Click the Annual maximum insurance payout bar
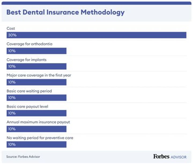 pyautogui.click(x=36, y=129)
